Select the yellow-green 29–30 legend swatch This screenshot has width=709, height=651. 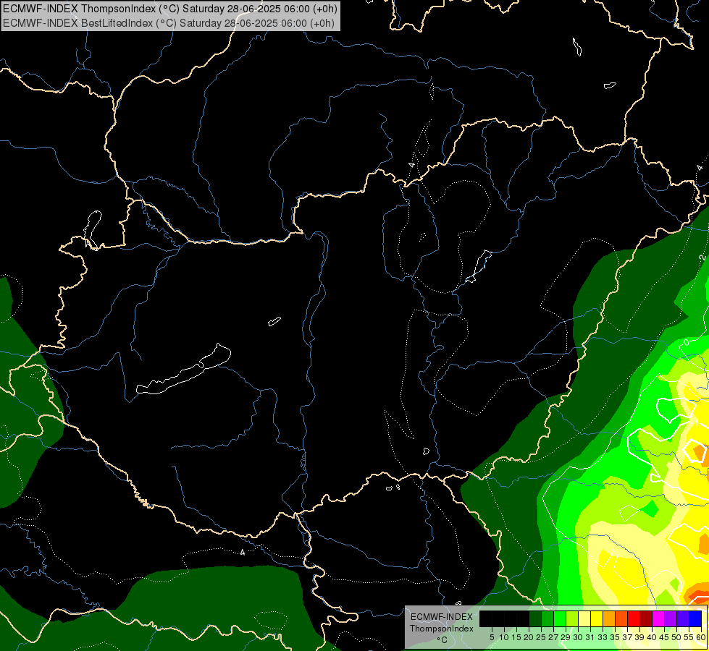[x=572, y=618]
